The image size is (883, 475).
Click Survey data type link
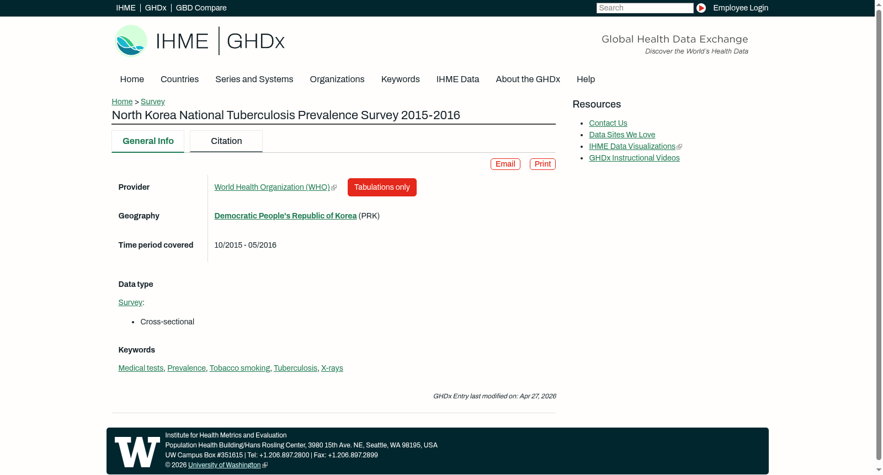coord(130,302)
